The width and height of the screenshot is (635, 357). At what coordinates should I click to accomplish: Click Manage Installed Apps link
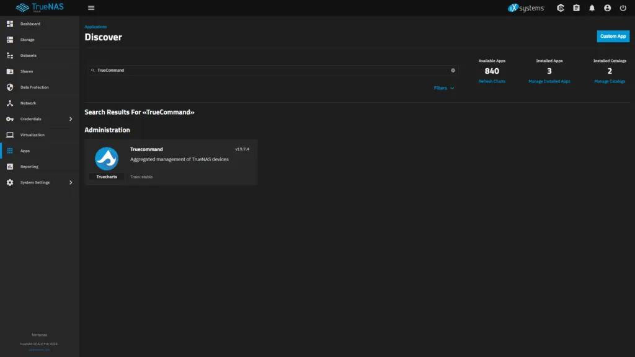coord(549,81)
